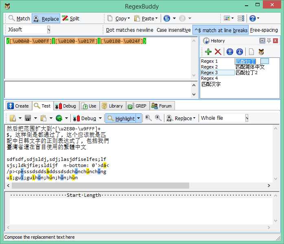The height and width of the screenshot is (244, 284).
Task: Click the green globe URL icon
Action: coord(59,119)
